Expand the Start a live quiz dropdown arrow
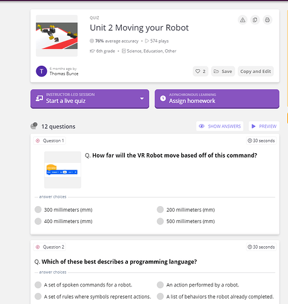The height and width of the screenshot is (304, 288). point(142,98)
